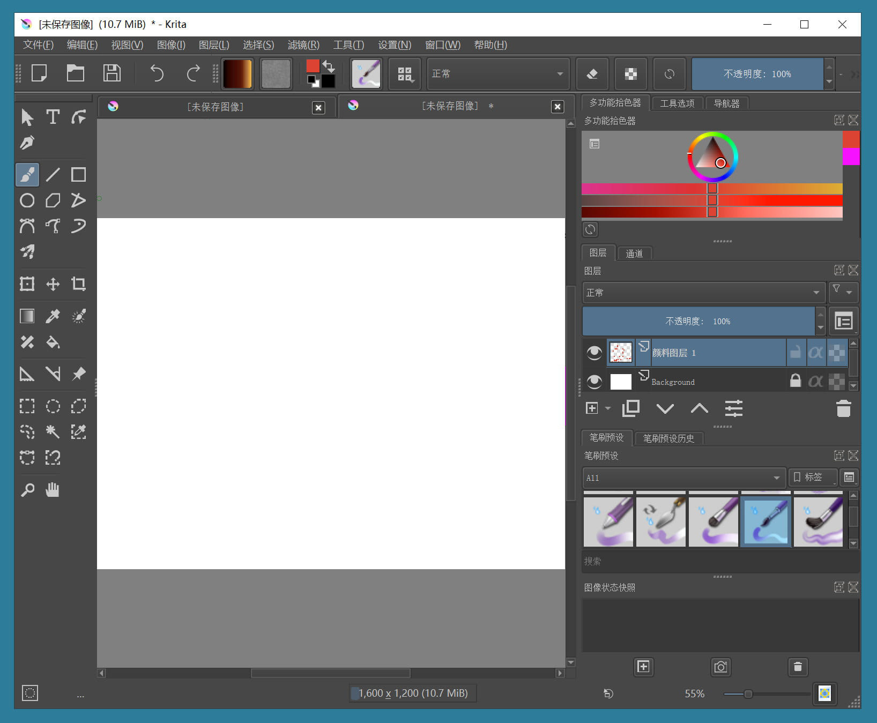This screenshot has height=723, width=877.
Task: Choose the Gradient tool
Action: point(27,316)
